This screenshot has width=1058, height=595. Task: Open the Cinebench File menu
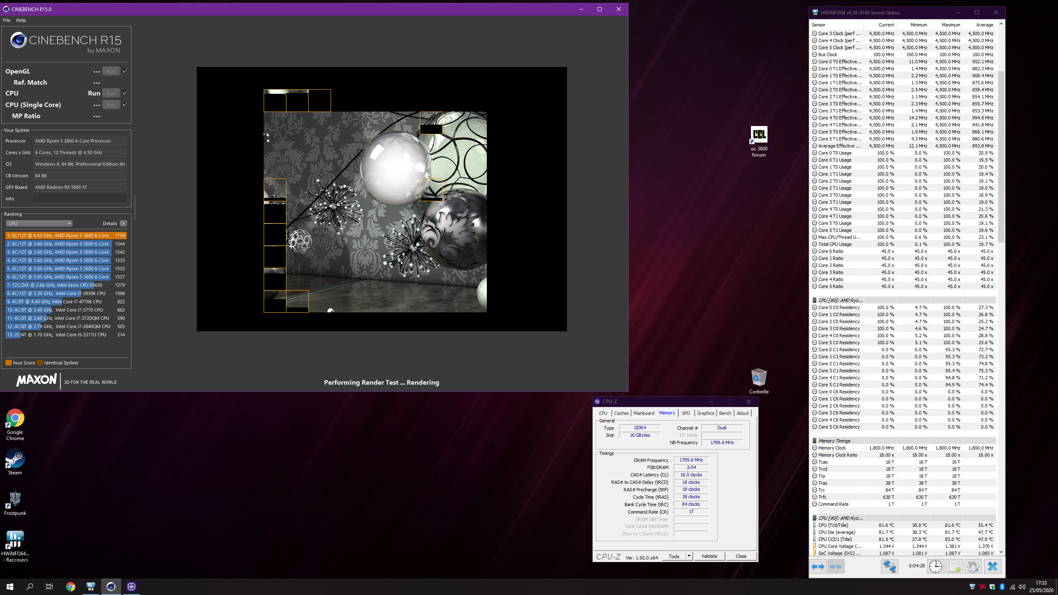coord(7,20)
